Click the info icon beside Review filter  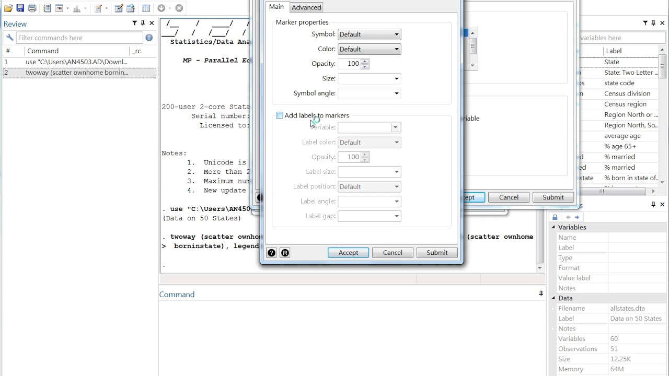point(149,38)
